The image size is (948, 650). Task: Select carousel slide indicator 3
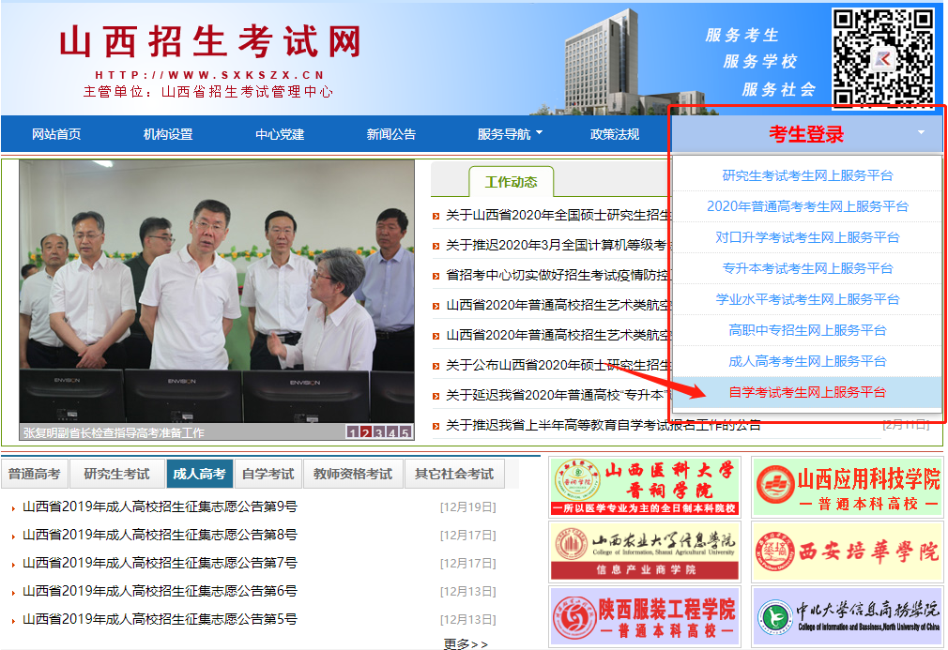[379, 432]
